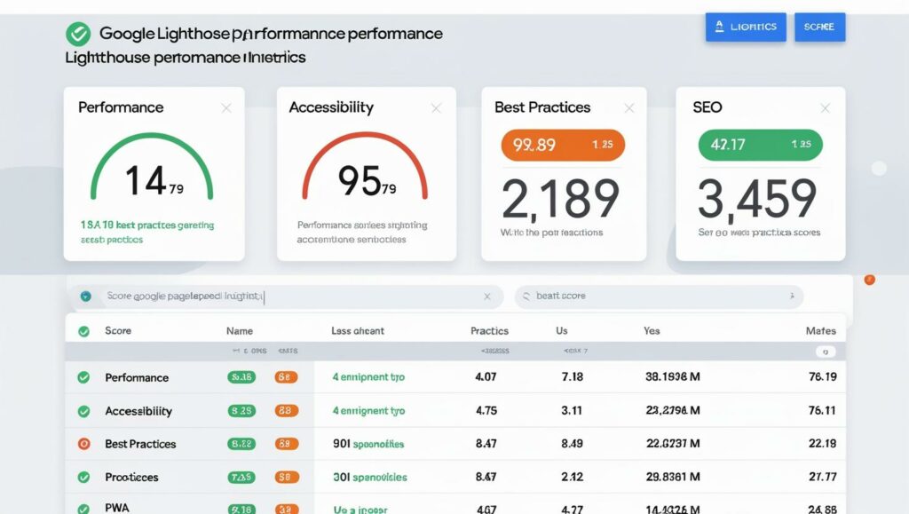Sort by the Practics column header
The width and height of the screenshot is (909, 514).
coord(489,331)
